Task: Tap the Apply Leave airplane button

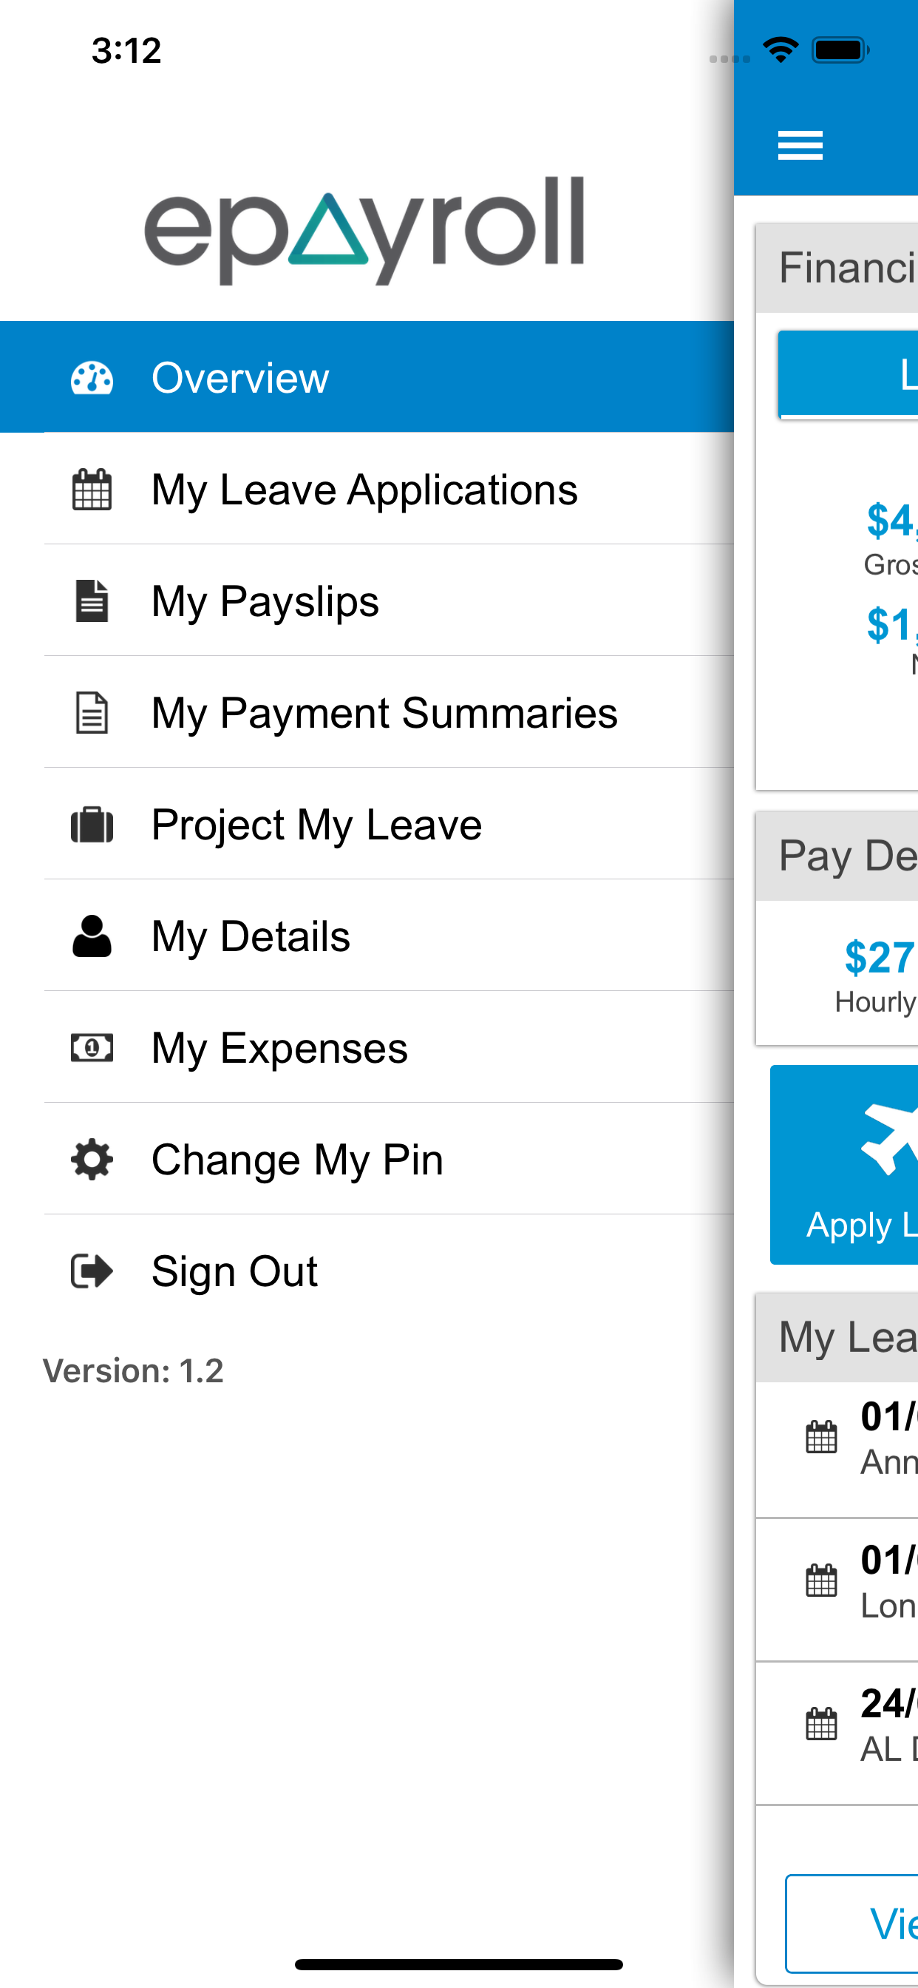Action: [x=844, y=1165]
